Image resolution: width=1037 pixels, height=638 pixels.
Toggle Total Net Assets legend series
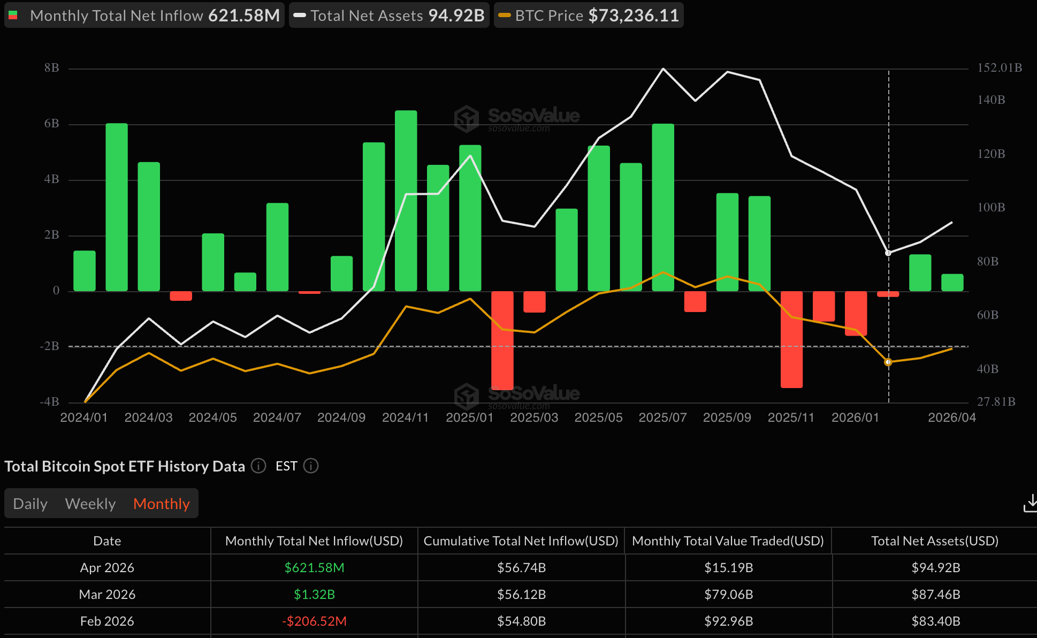coord(389,16)
